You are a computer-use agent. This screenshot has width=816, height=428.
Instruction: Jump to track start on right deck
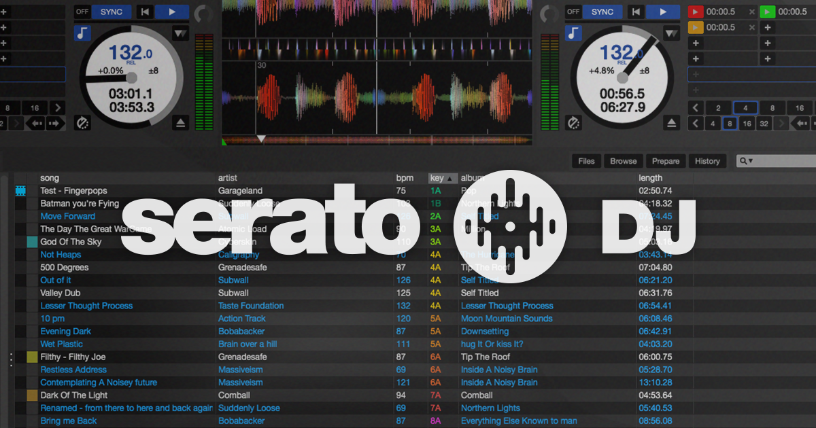[x=635, y=12]
